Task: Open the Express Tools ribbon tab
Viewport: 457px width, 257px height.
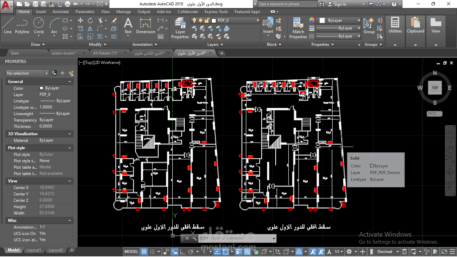Action: [x=216, y=12]
